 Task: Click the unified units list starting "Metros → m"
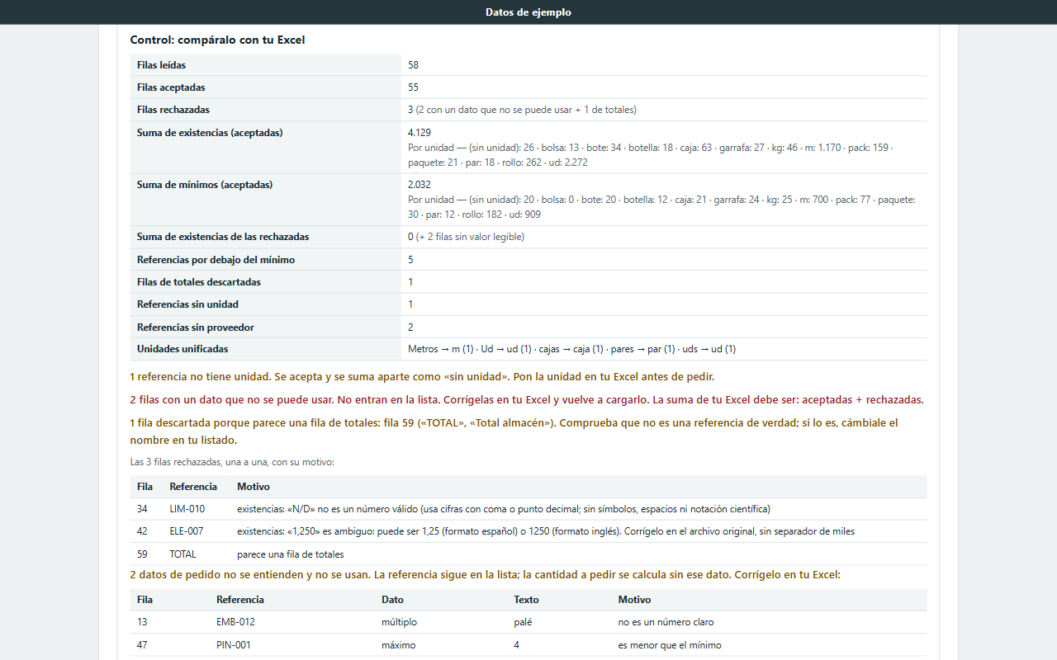[x=571, y=349]
